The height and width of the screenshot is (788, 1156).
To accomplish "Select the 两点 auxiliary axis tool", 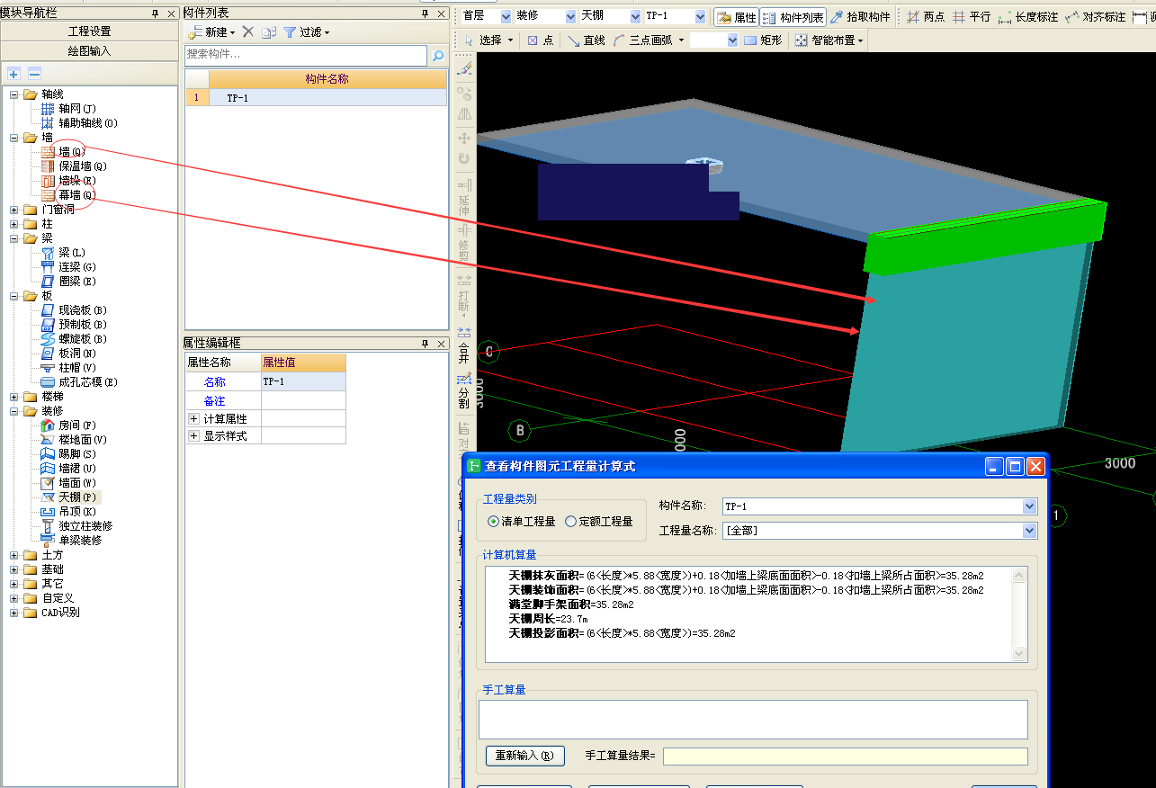I will click(x=925, y=17).
